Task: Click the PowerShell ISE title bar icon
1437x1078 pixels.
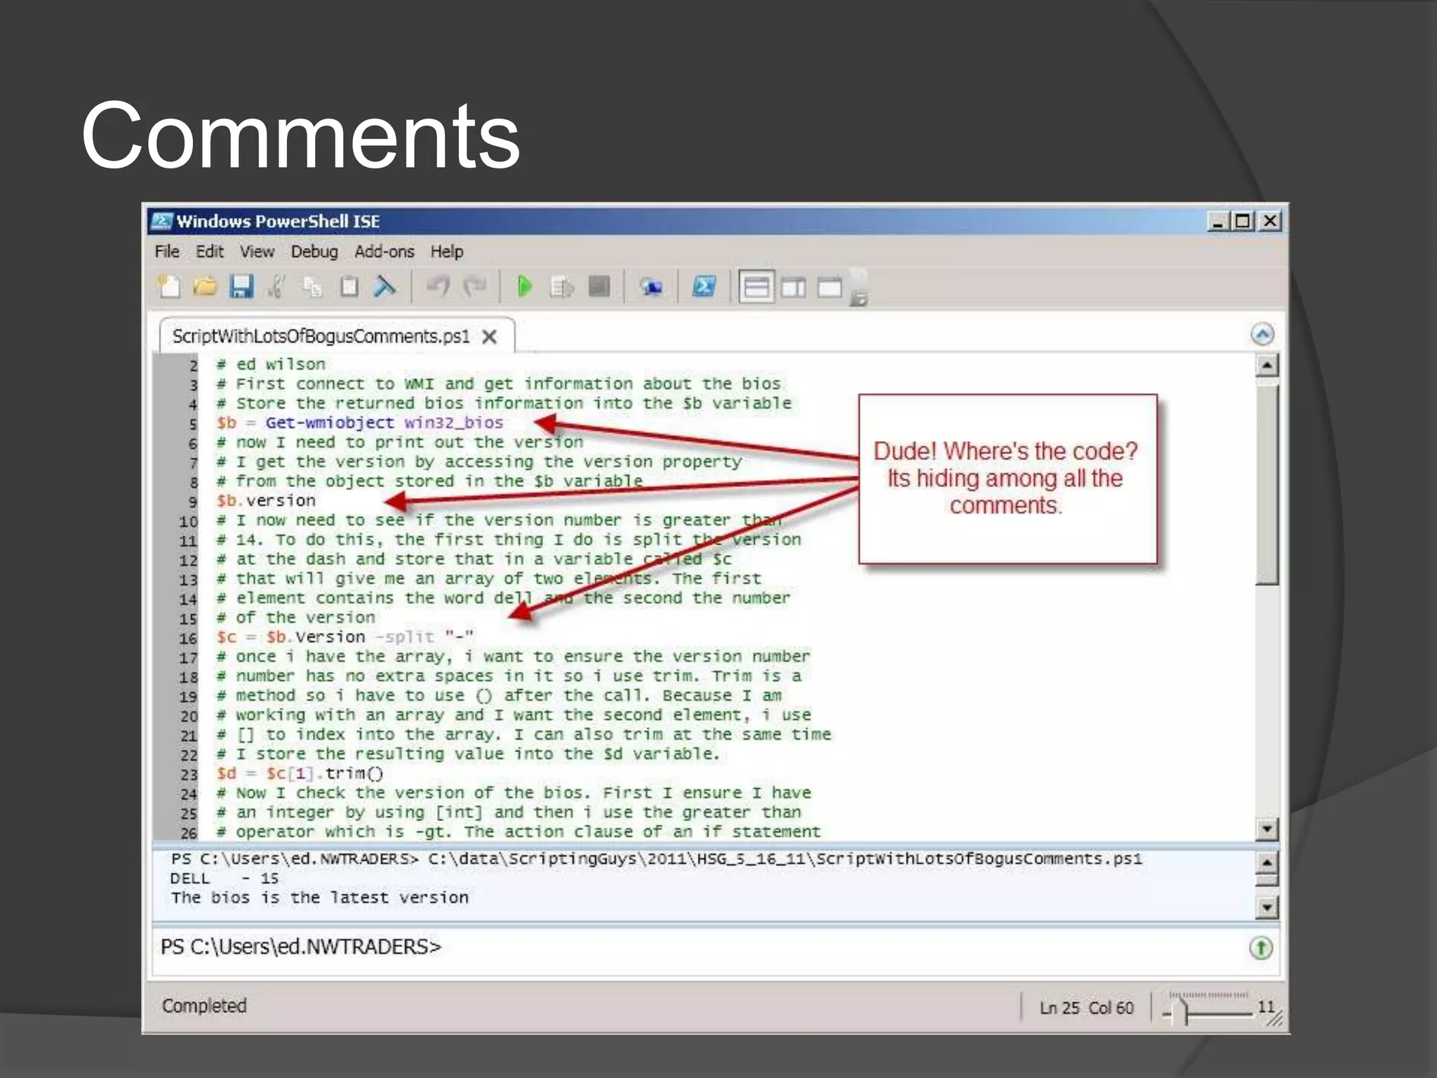Action: pos(161,221)
